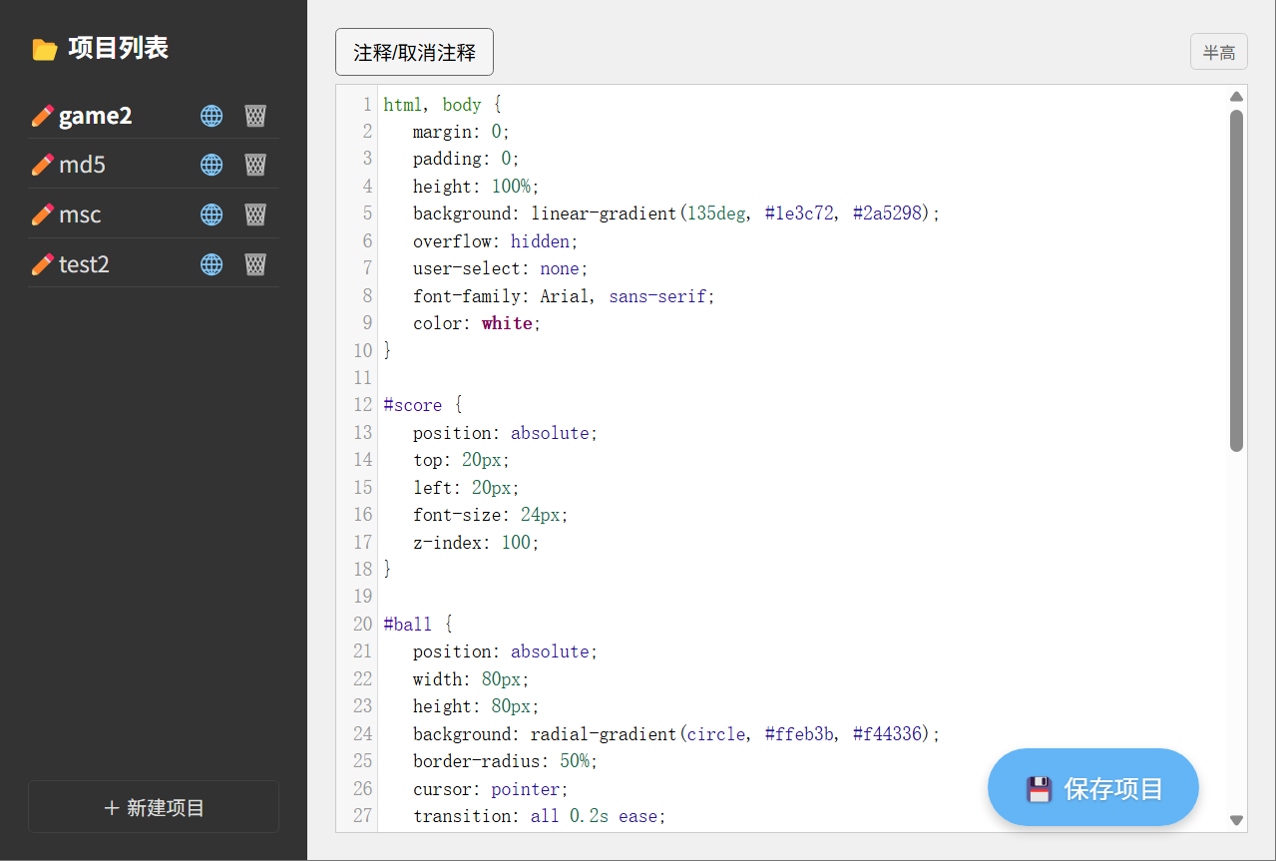Click the floppy disk icon in 保存项目
1276x861 pixels.
1039,789
